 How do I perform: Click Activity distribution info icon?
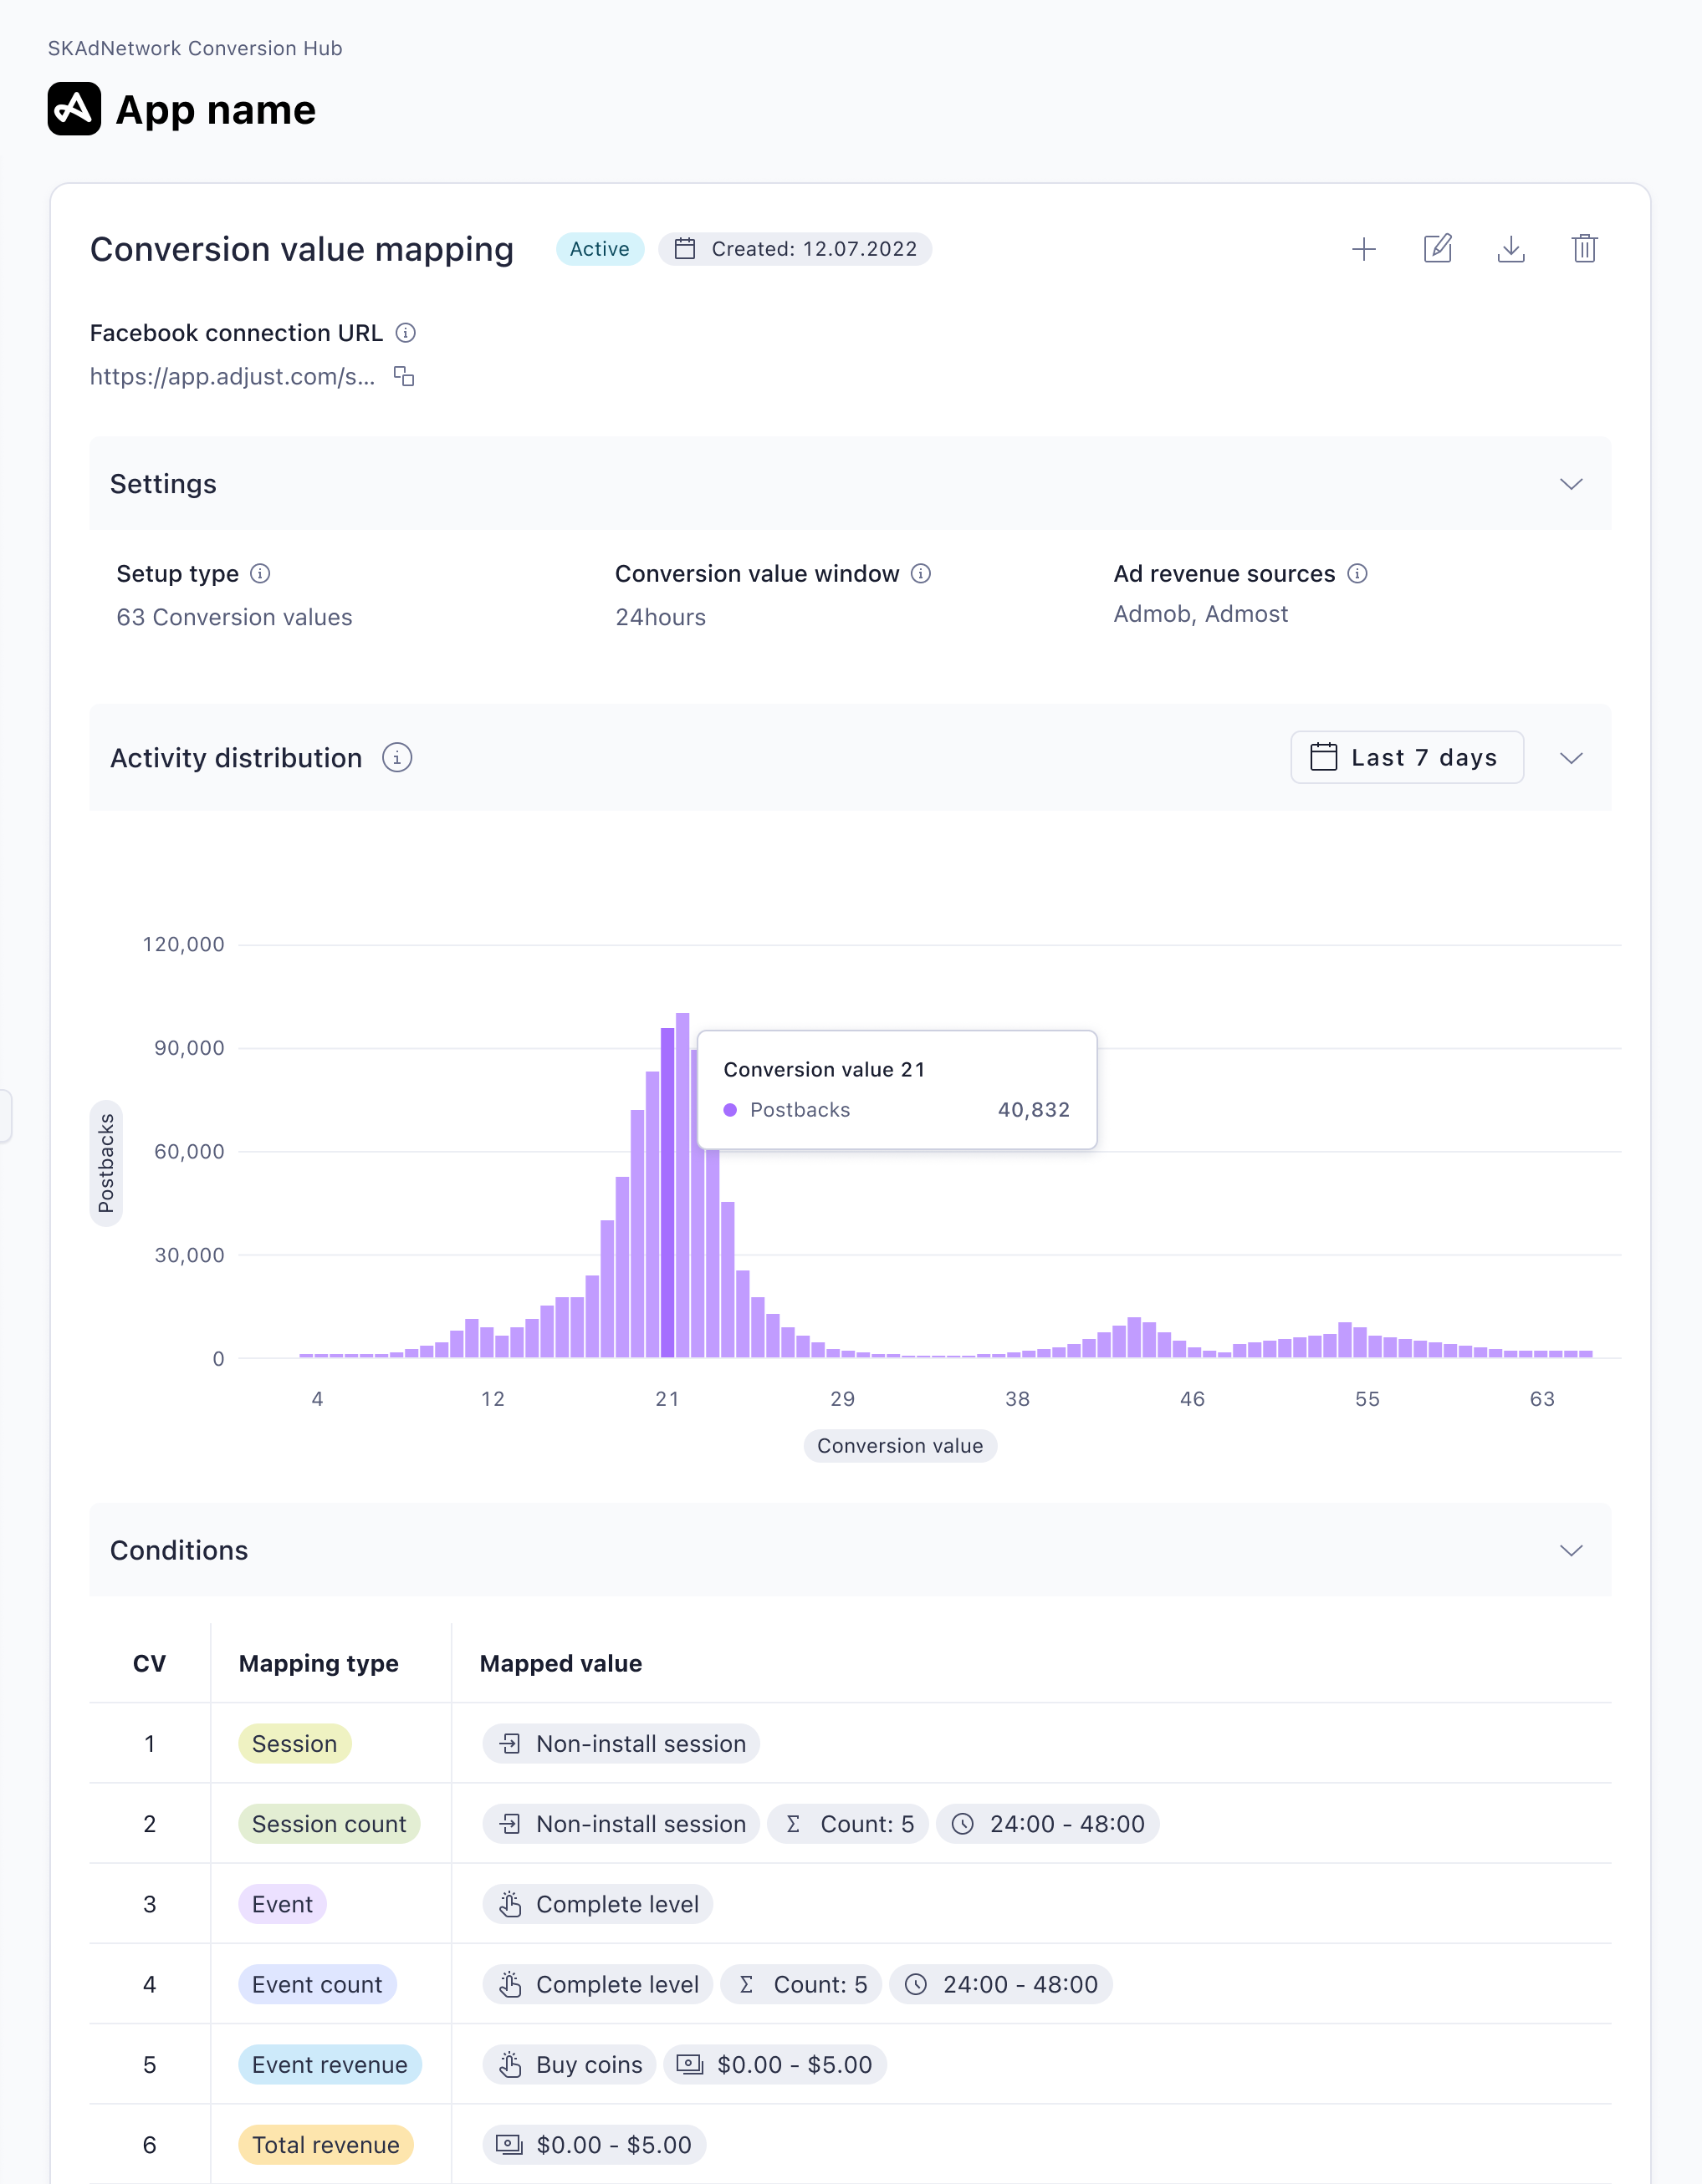click(397, 758)
